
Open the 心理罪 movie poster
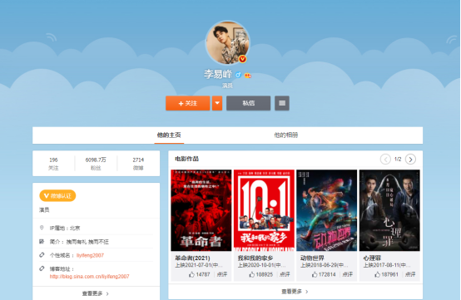coord(389,210)
